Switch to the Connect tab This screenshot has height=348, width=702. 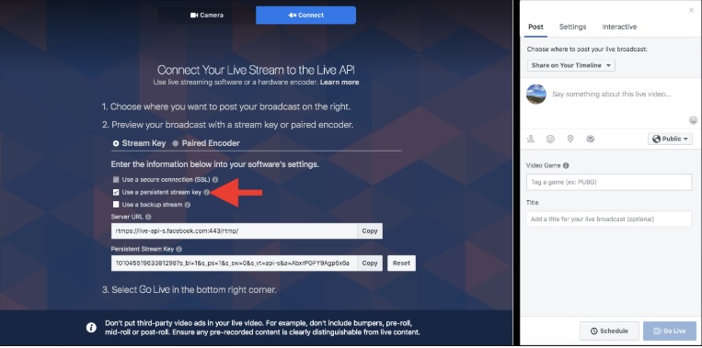click(x=305, y=16)
